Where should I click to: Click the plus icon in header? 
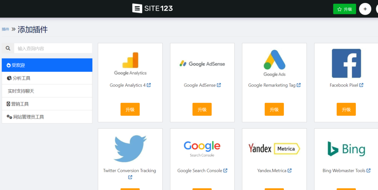pos(365,9)
